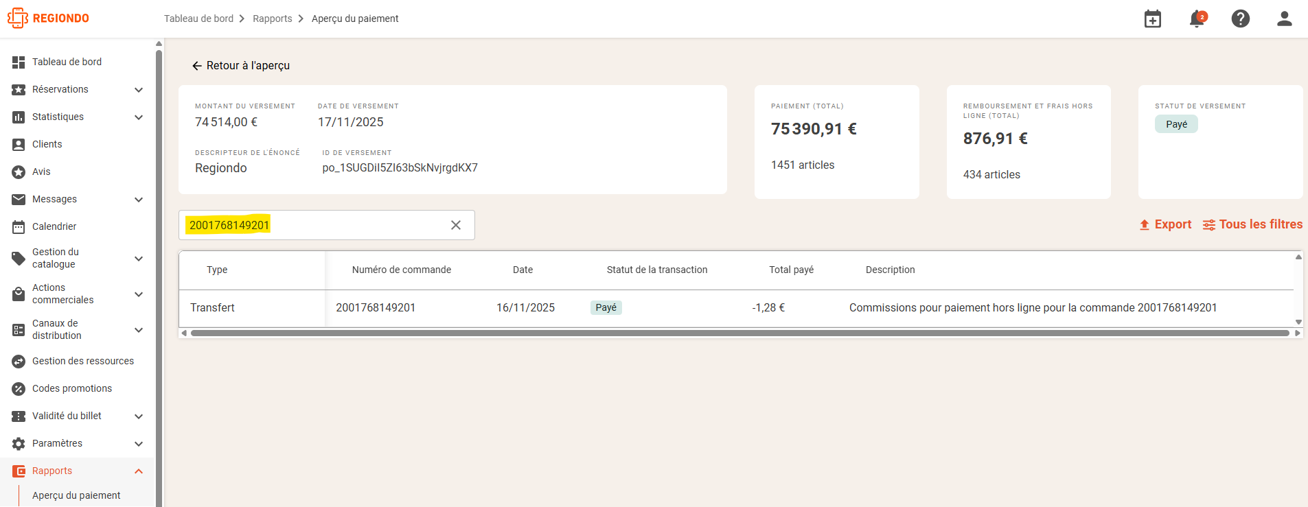Open the help question mark icon
The image size is (1308, 507).
(x=1241, y=19)
